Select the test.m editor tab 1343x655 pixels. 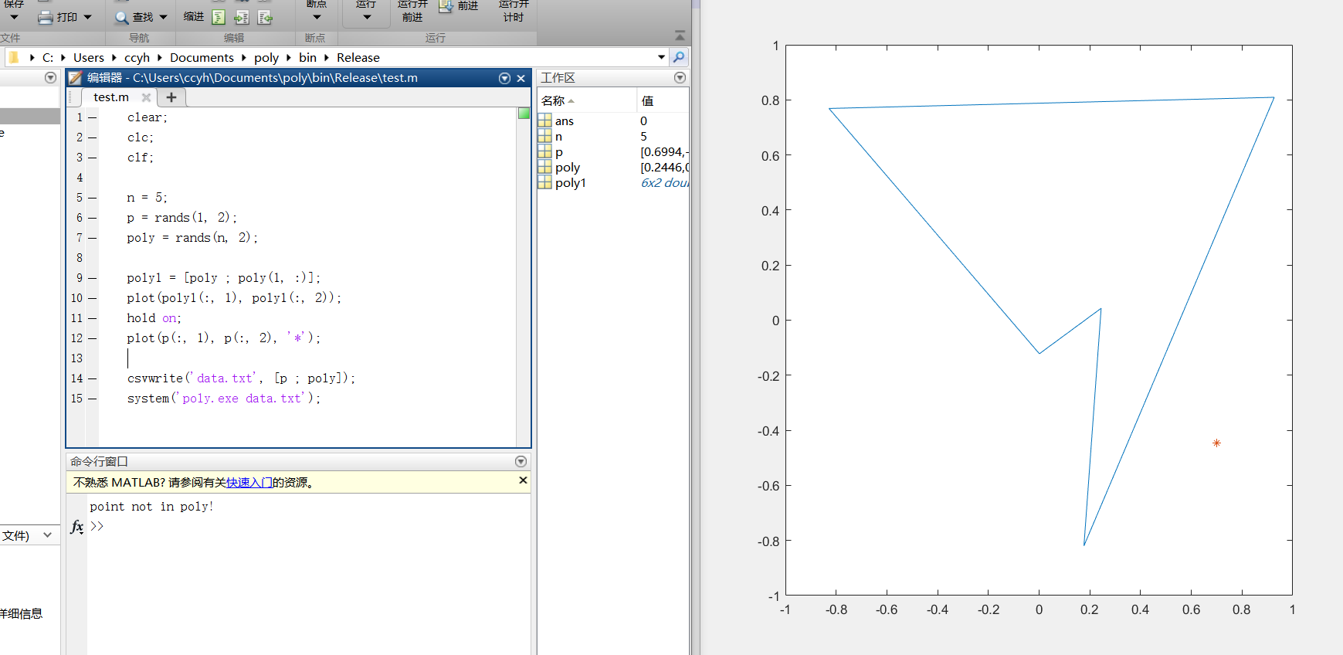point(111,97)
